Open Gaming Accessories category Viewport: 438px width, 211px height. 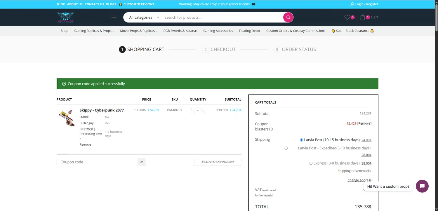coord(218,31)
